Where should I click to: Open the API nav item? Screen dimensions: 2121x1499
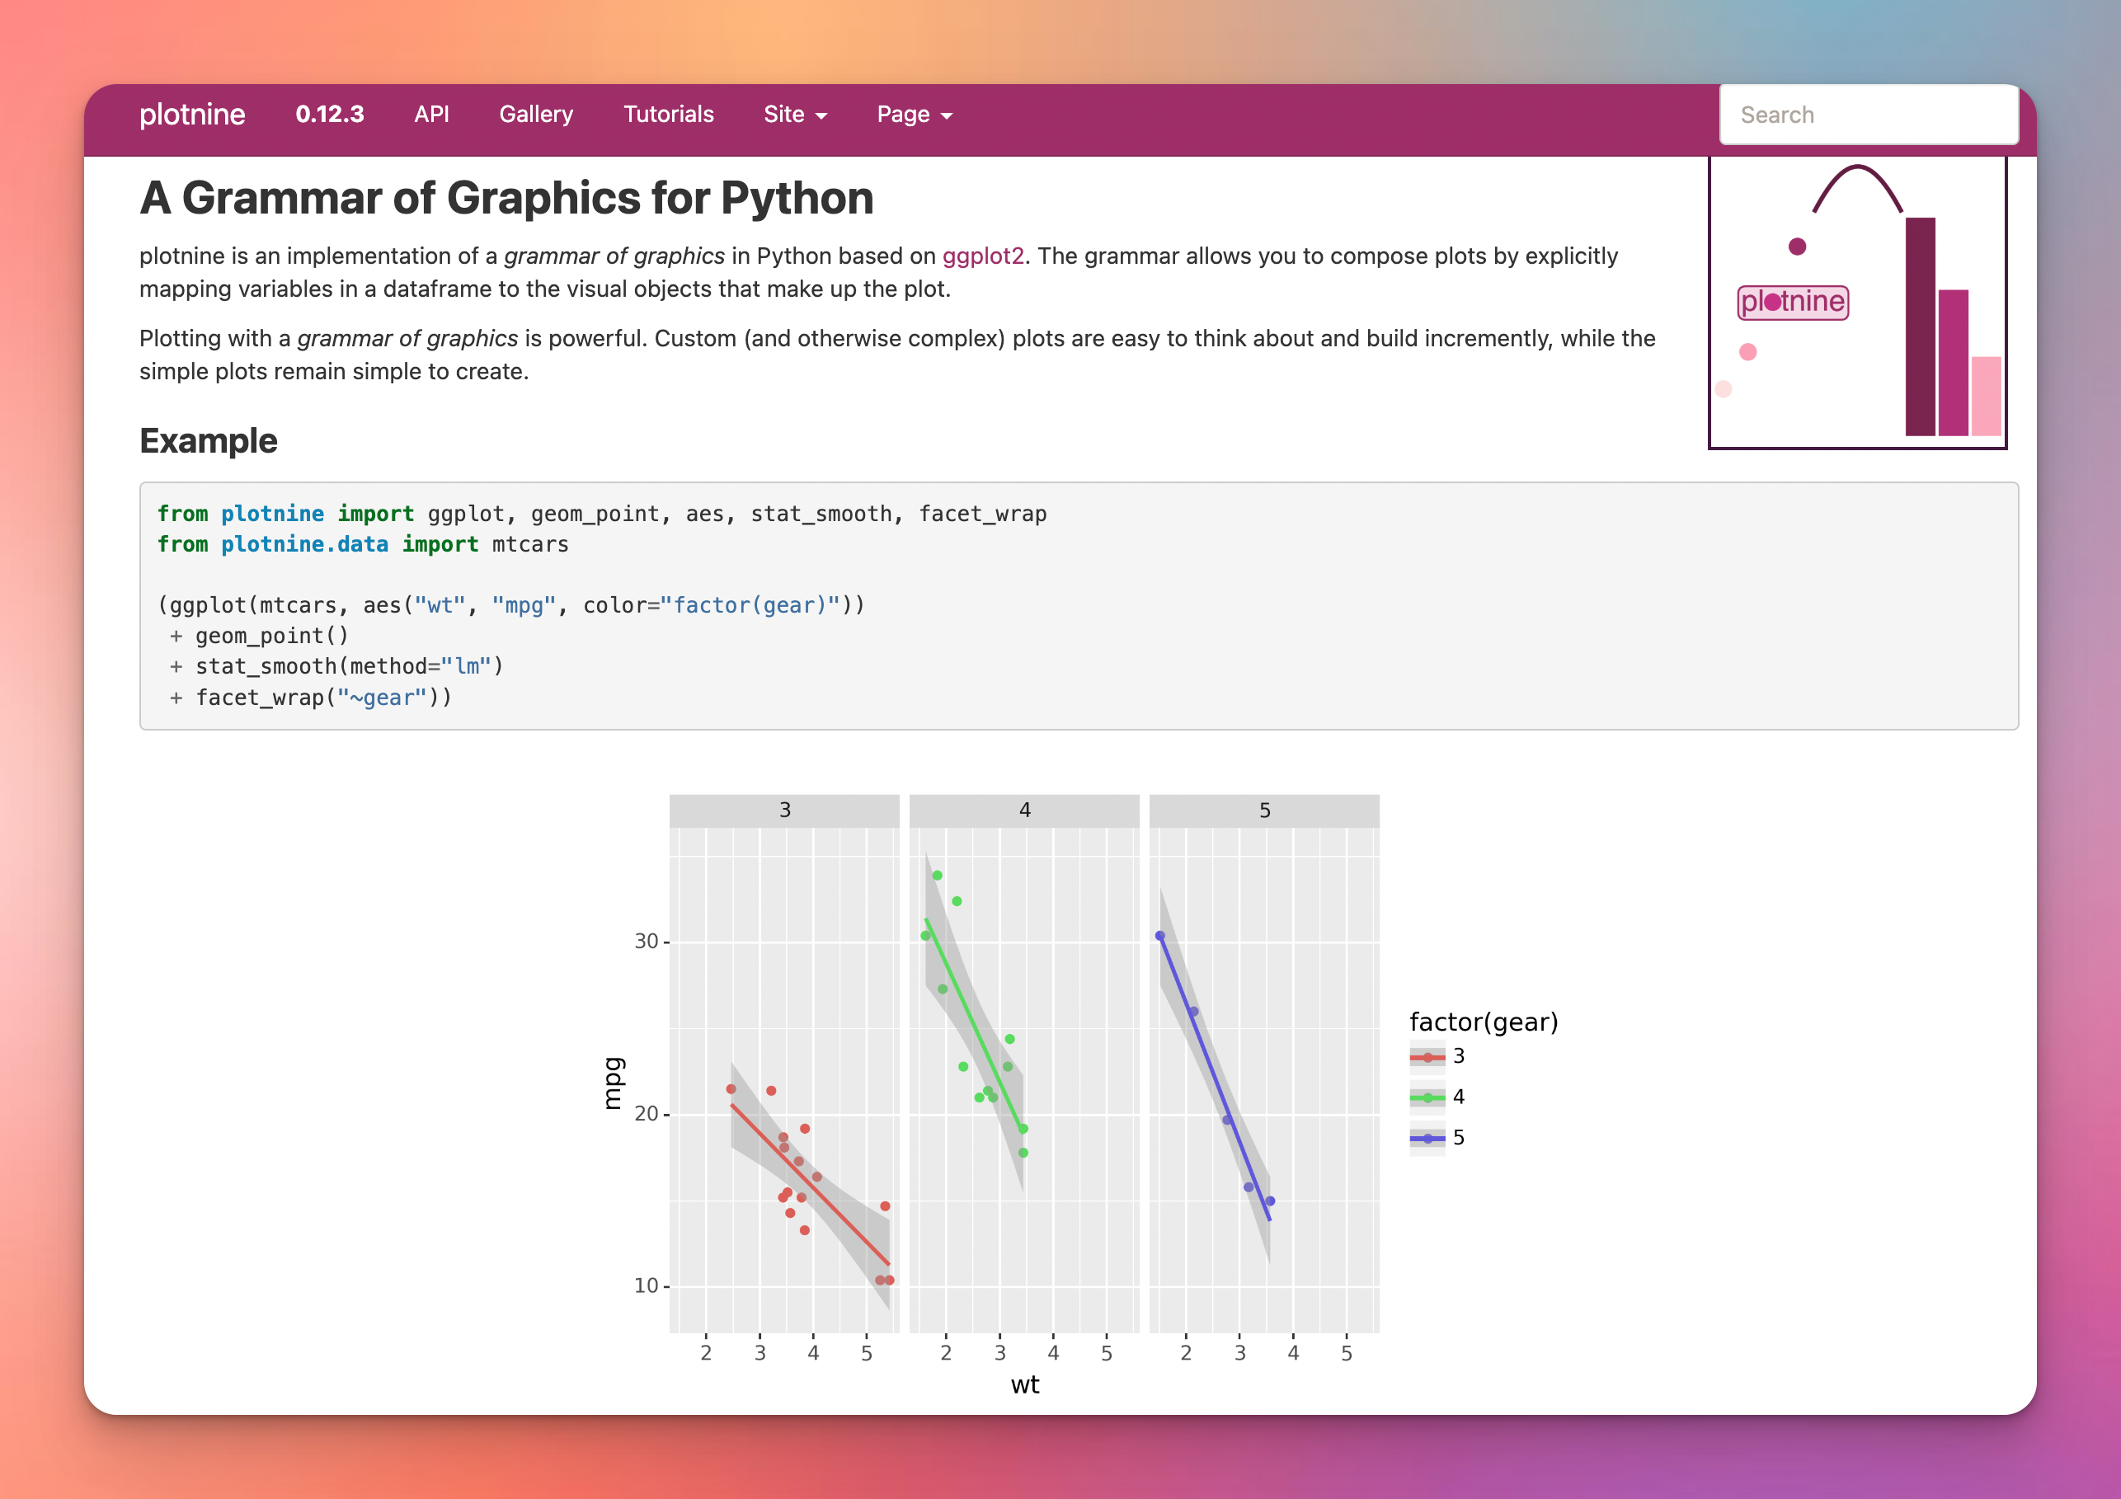coord(431,115)
